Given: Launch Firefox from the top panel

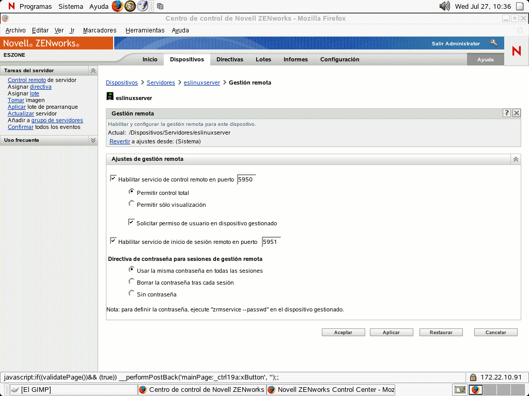Looking at the screenshot, I should coord(118,6).
